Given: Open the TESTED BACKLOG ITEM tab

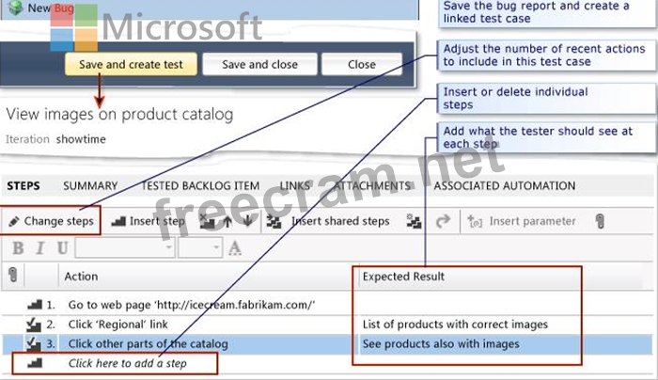Looking at the screenshot, I should 200,185.
